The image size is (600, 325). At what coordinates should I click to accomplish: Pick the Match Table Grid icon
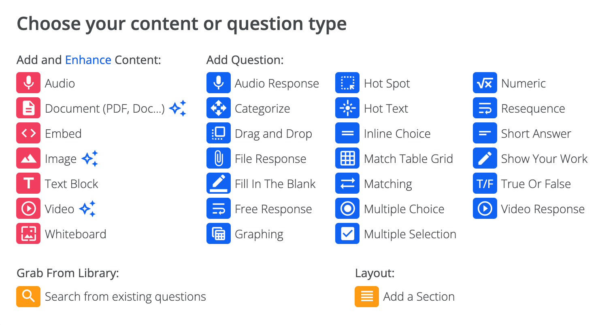click(x=347, y=159)
